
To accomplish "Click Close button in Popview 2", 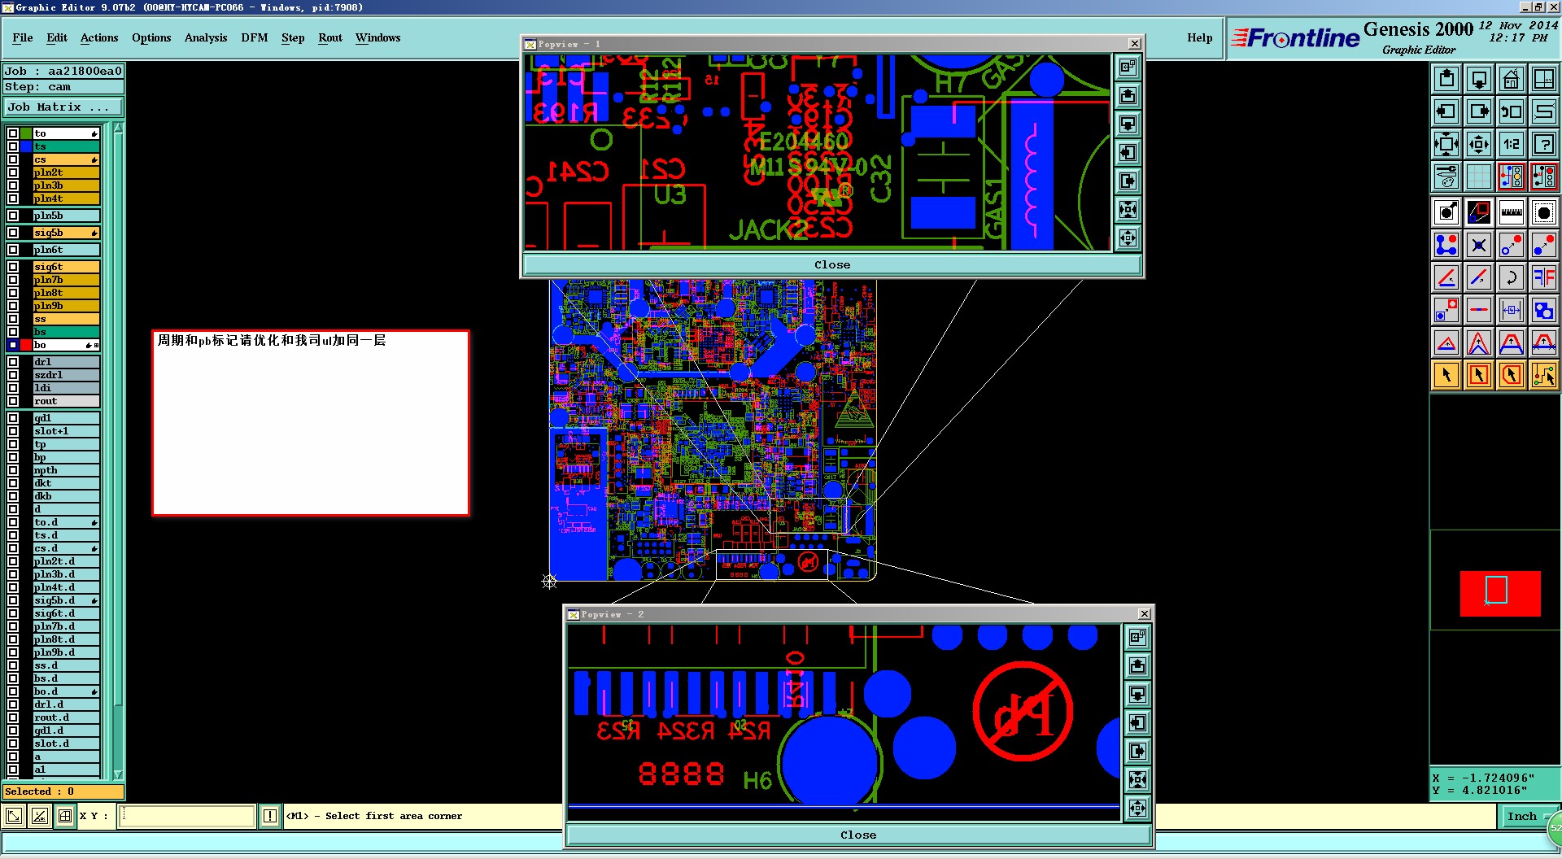I will coord(858,835).
